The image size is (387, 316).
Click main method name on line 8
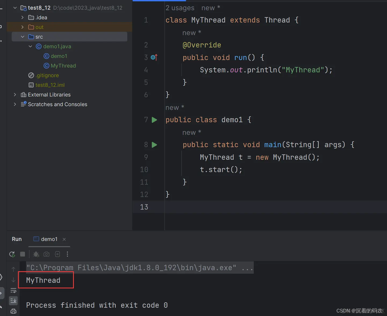273,145
